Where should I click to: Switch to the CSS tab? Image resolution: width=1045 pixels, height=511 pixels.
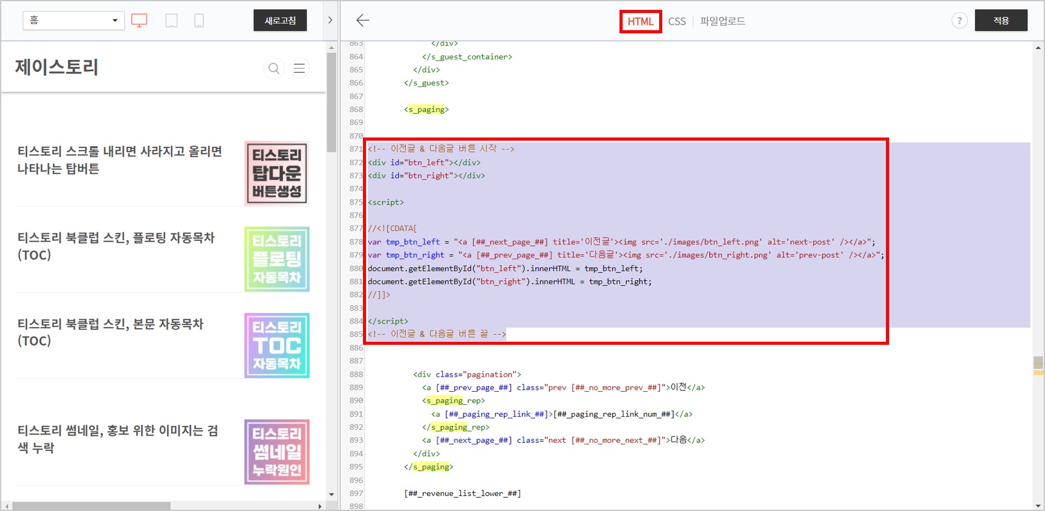point(677,21)
